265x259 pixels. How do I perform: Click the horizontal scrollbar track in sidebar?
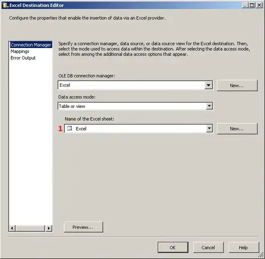(x=30, y=228)
